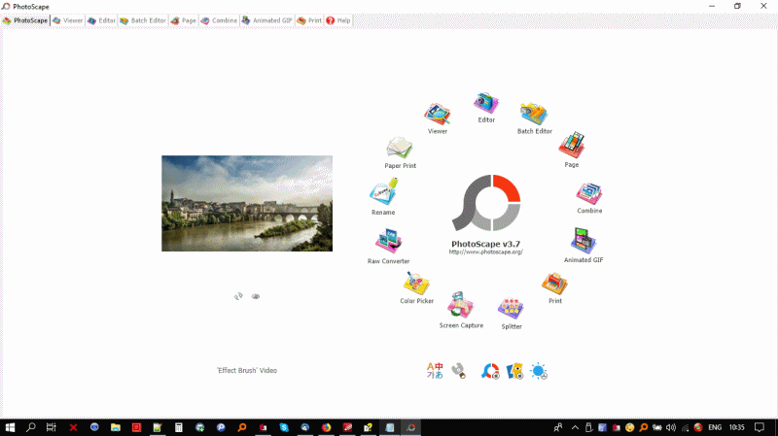This screenshot has width=778, height=436.
Task: Click the blue-yellow cards icon at bottom
Action: coord(514,371)
